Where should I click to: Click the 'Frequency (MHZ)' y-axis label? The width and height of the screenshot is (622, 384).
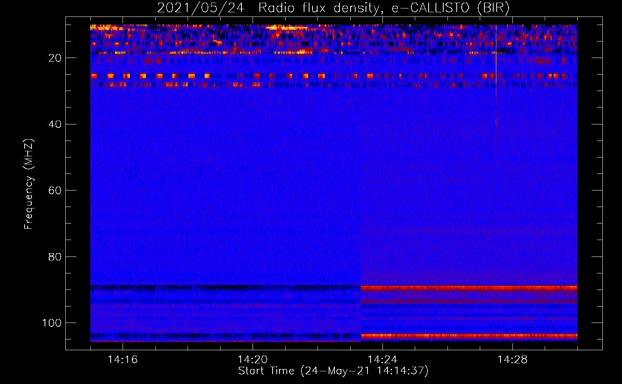pyautogui.click(x=29, y=184)
